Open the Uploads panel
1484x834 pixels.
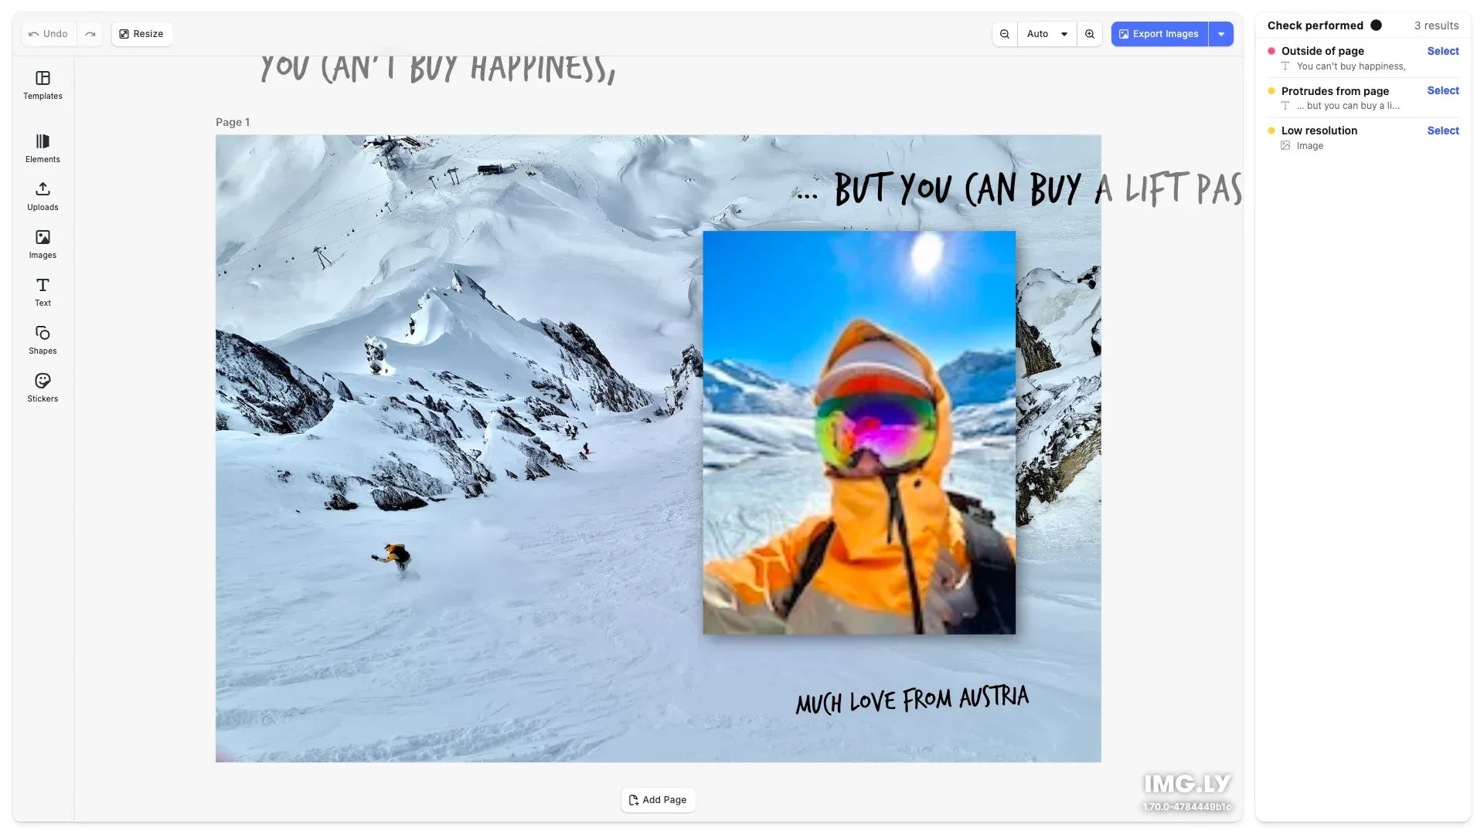tap(43, 196)
